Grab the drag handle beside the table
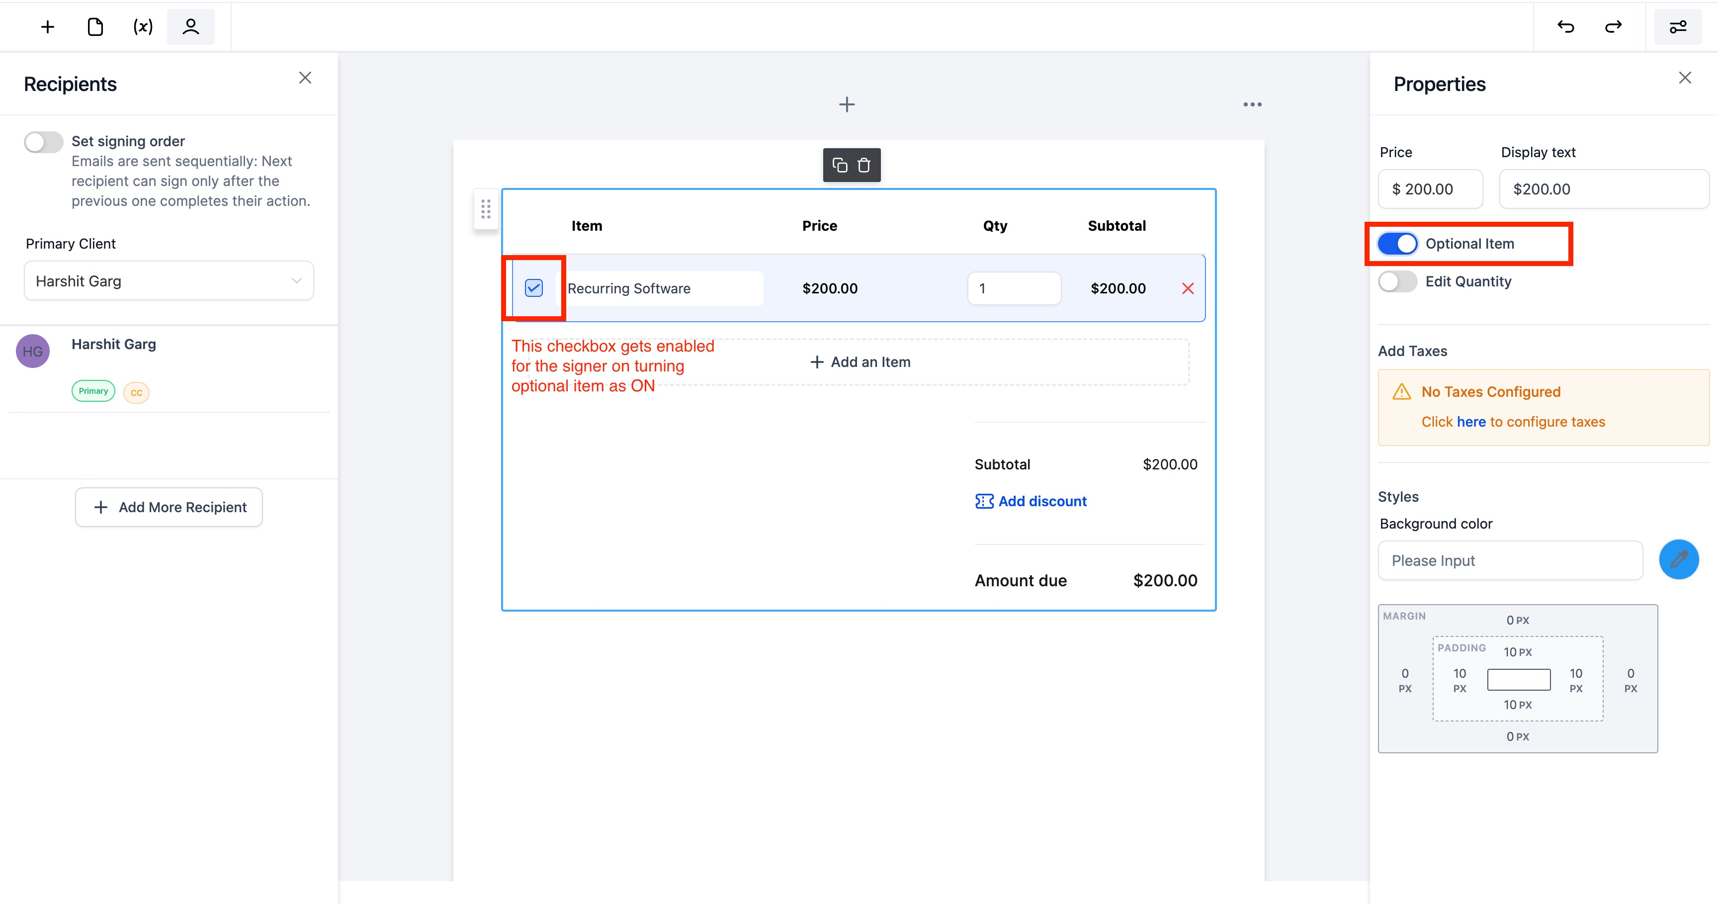The height and width of the screenshot is (904, 1718). pyautogui.click(x=486, y=209)
